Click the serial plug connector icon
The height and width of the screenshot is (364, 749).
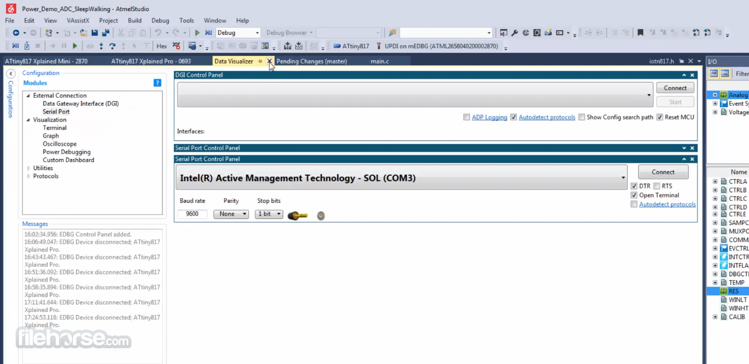pos(298,215)
